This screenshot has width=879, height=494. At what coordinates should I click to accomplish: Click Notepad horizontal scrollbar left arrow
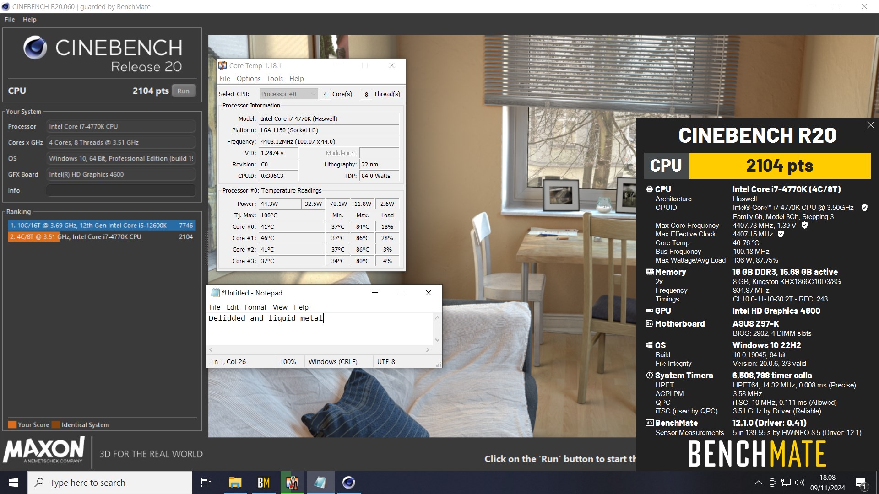click(211, 349)
